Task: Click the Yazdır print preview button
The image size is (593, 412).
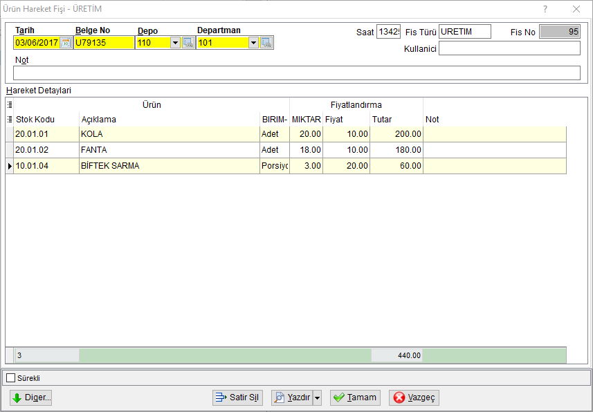Action: pyautogui.click(x=292, y=397)
